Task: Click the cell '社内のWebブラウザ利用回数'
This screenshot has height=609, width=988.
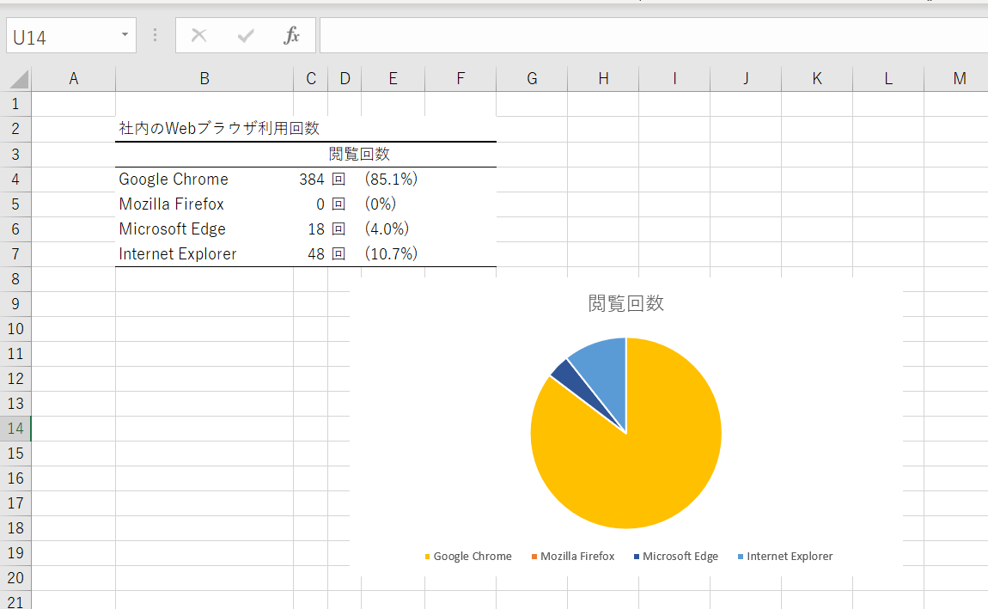Action: tap(219, 129)
